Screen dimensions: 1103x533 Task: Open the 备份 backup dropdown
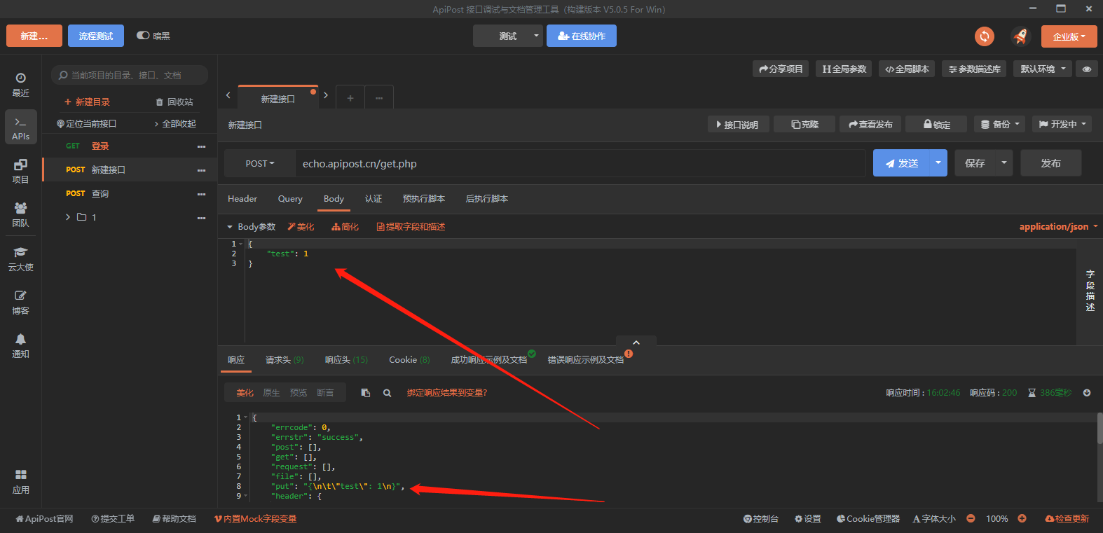pyautogui.click(x=1000, y=125)
